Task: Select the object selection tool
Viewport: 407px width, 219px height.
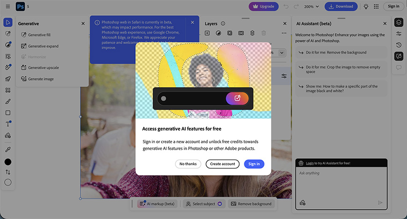Action: (8, 56)
